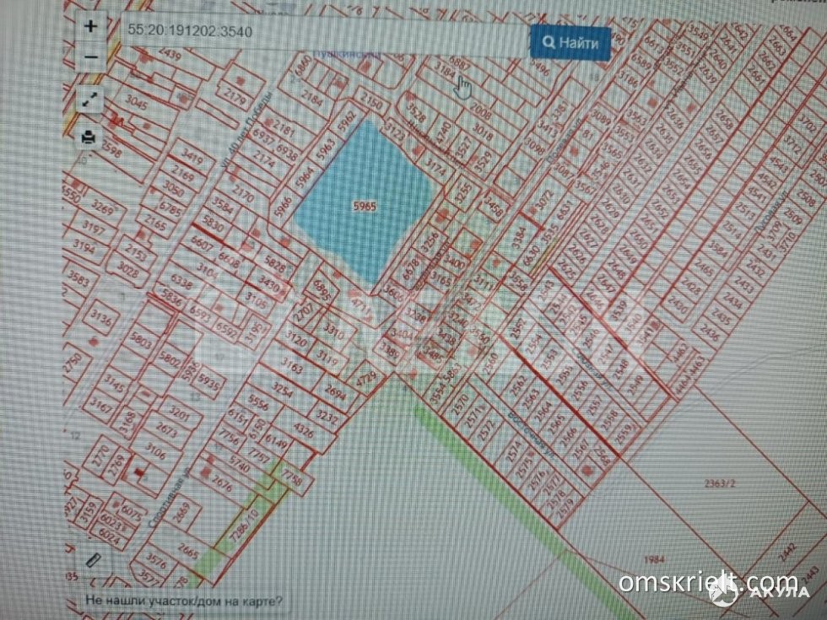Select parcel 2184 below the search bar
Screen dimensions: 827x620
[x=312, y=100]
